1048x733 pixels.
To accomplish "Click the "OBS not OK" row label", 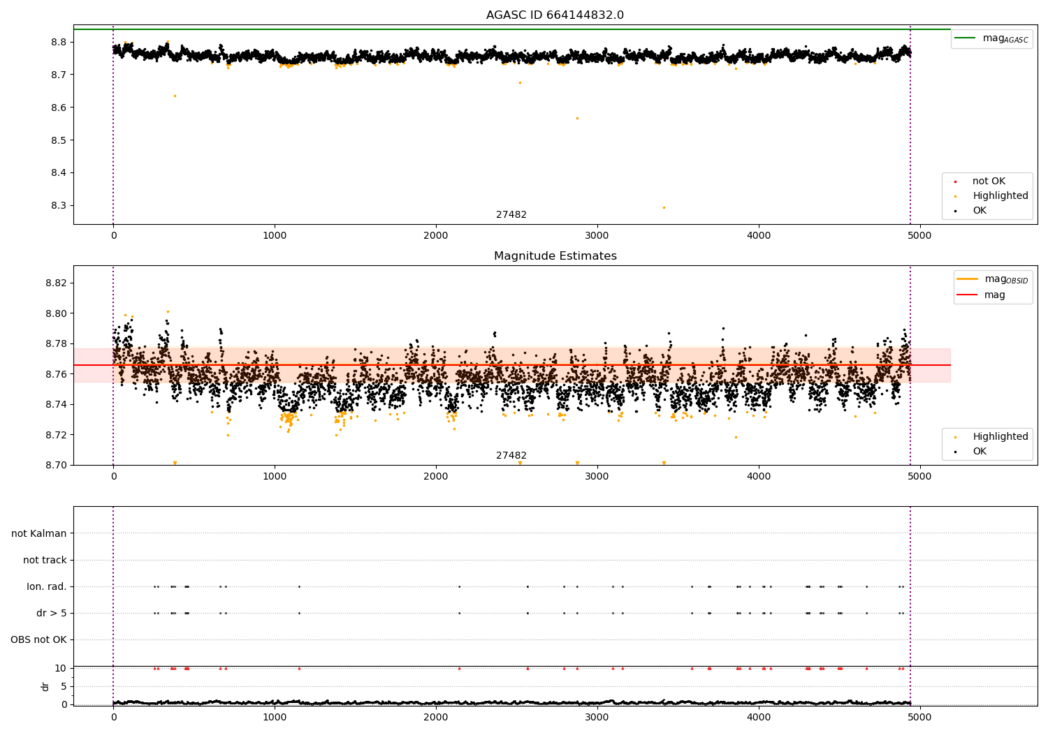I will click(38, 639).
